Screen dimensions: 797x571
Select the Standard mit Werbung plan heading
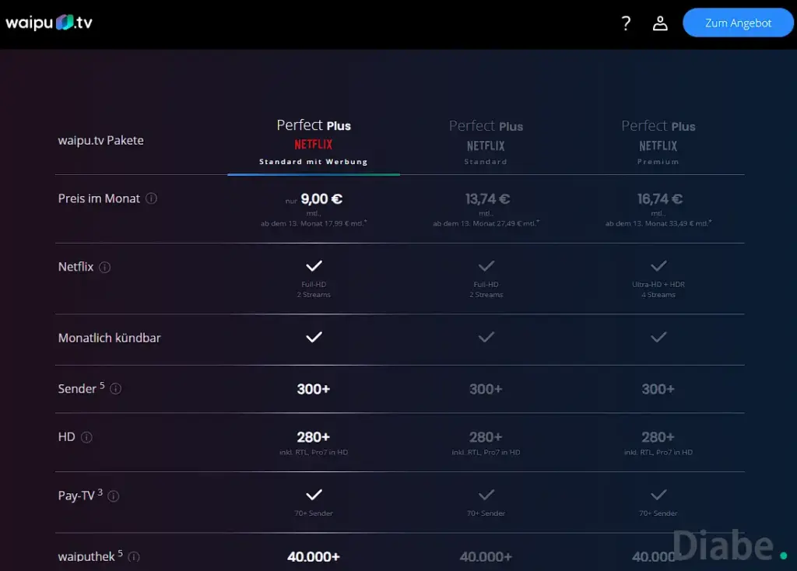(314, 162)
